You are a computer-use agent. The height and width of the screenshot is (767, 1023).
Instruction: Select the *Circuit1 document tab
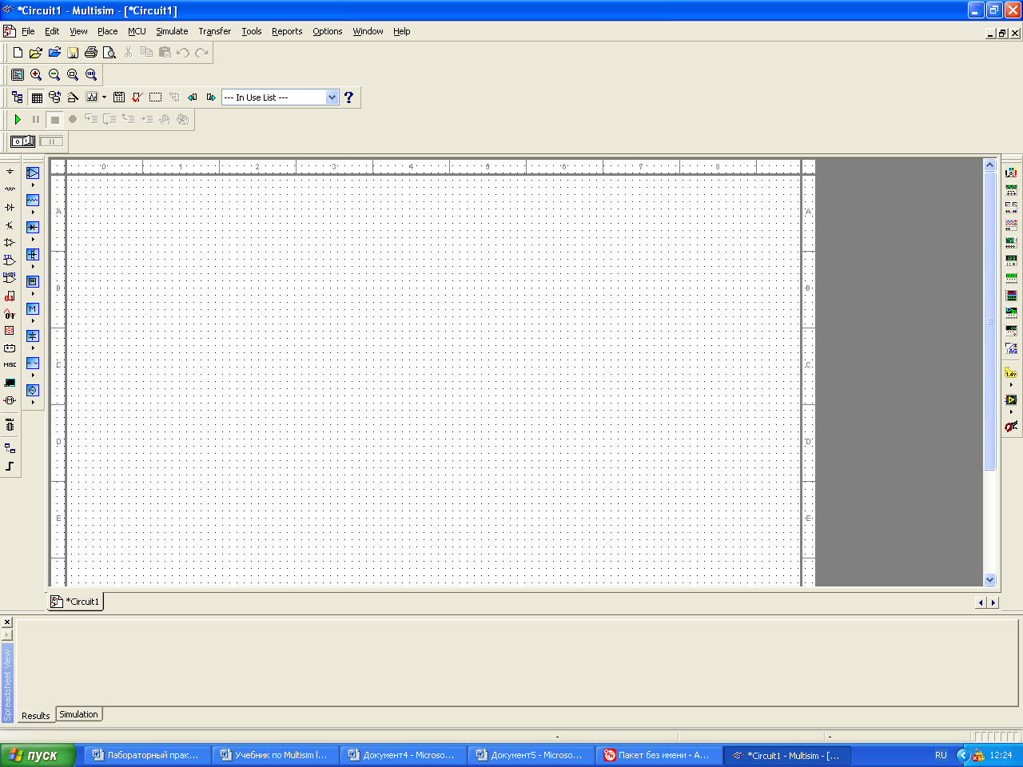pos(76,602)
